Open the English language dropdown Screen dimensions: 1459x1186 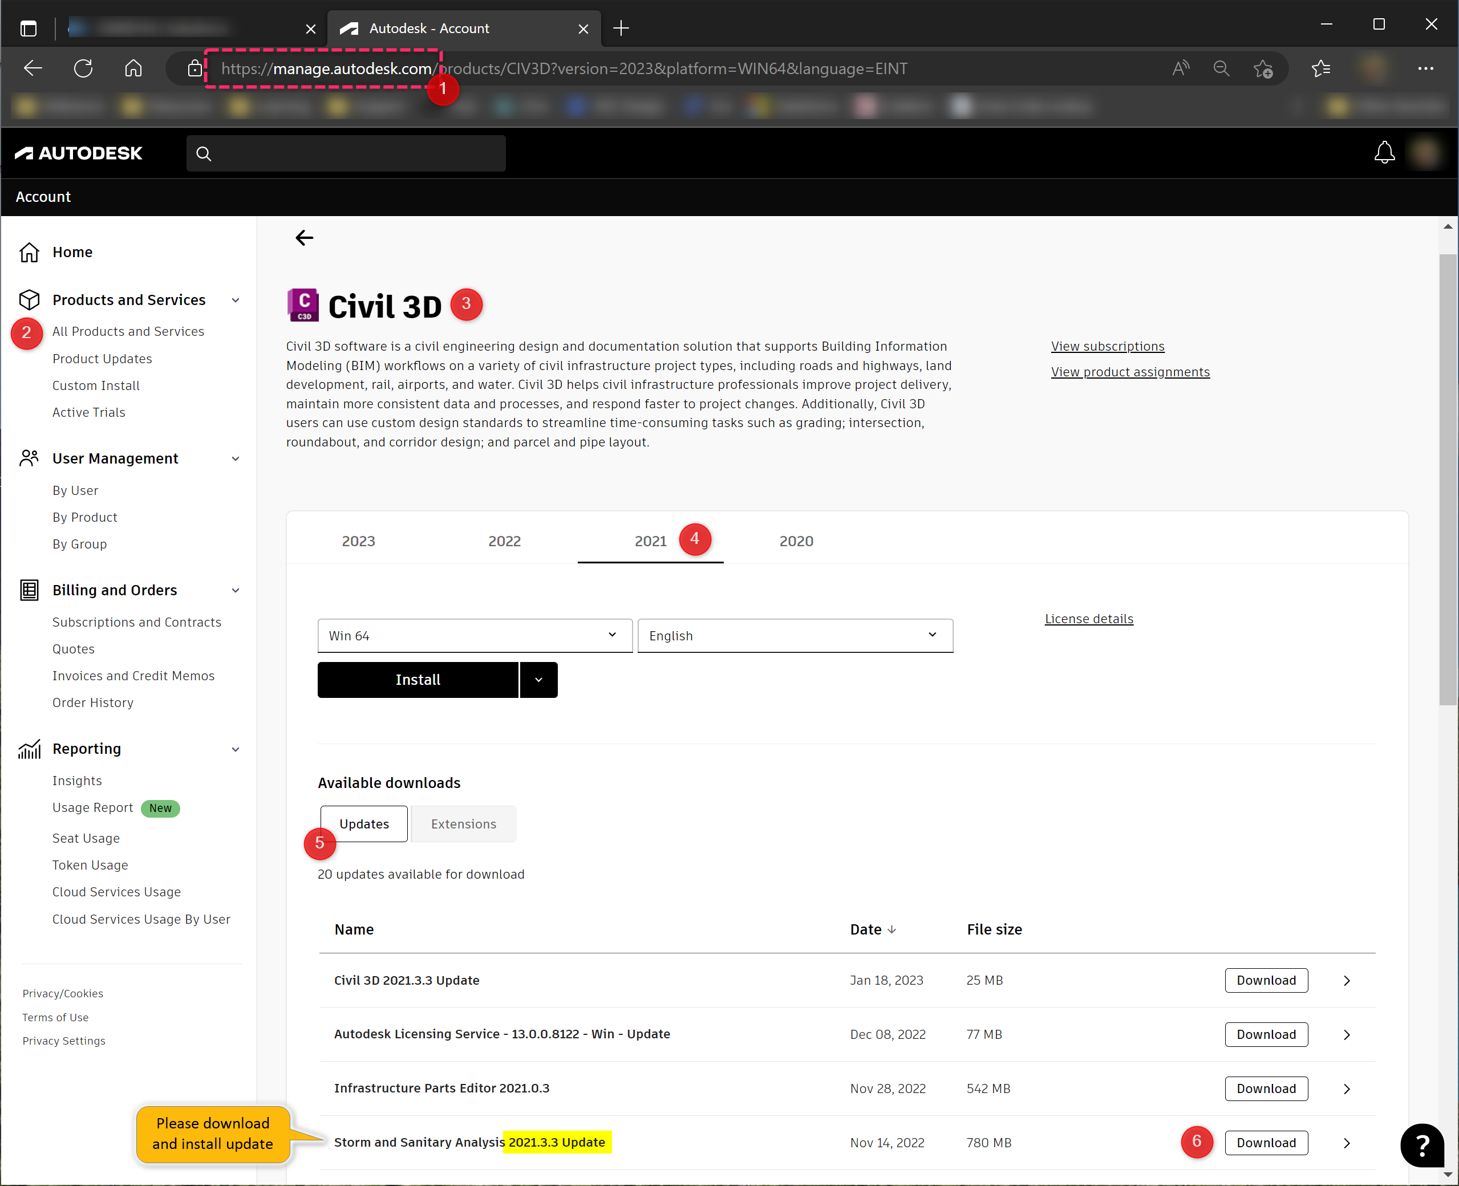(x=795, y=635)
